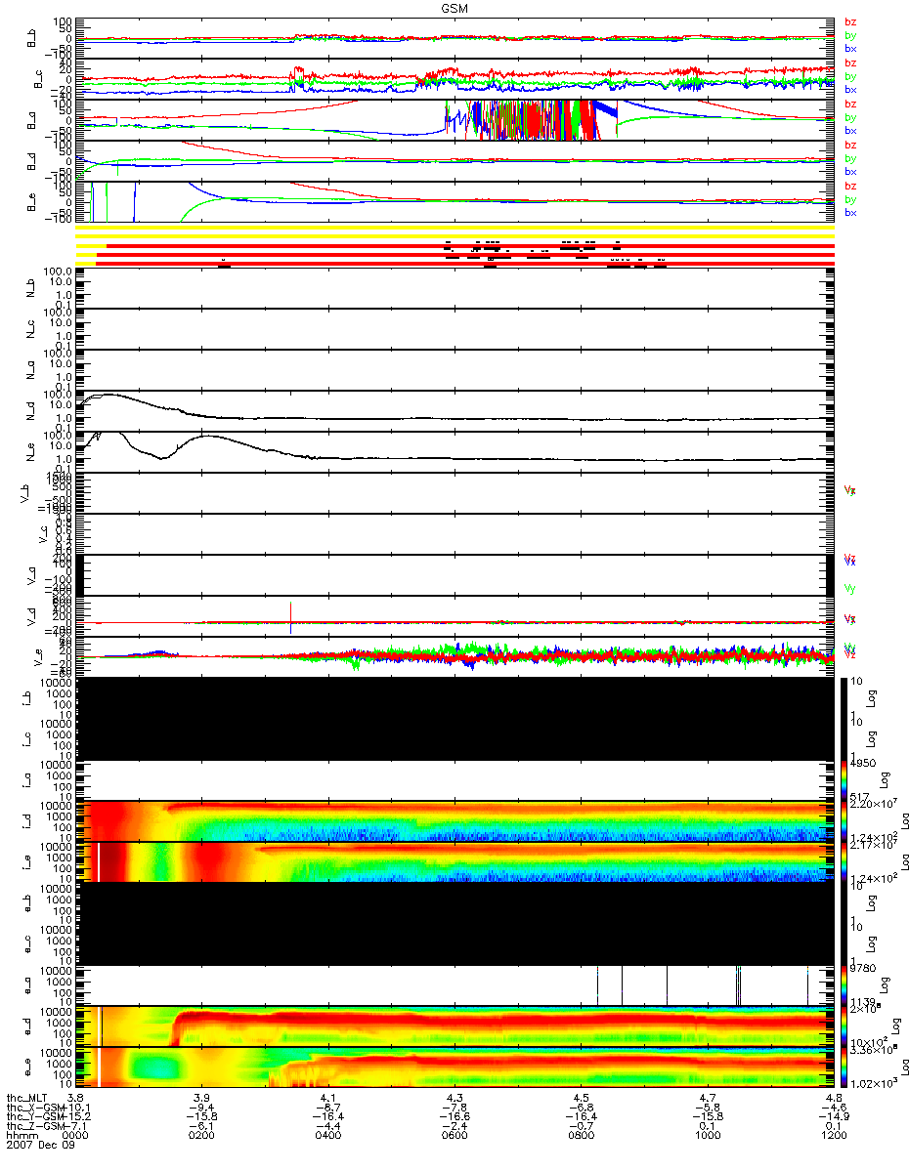Click the i_d ion energy spectrogram panel
This screenshot has height=1172, width=909.
click(454, 820)
